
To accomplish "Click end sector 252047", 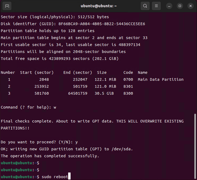I will click(x=80, y=79).
